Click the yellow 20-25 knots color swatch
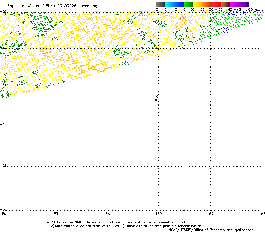265x232 pixels. (198, 4)
